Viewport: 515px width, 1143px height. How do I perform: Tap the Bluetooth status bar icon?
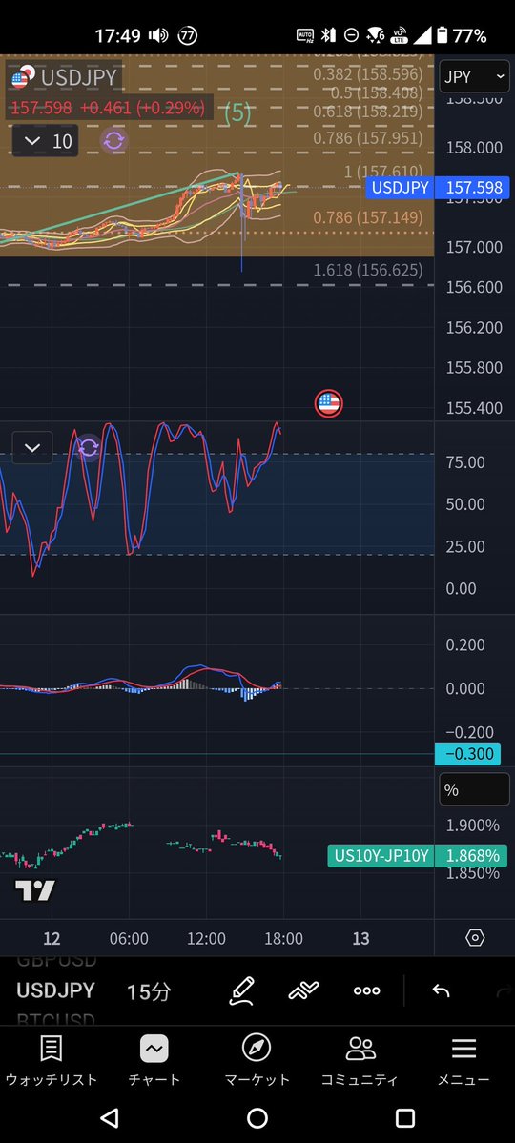(x=328, y=35)
